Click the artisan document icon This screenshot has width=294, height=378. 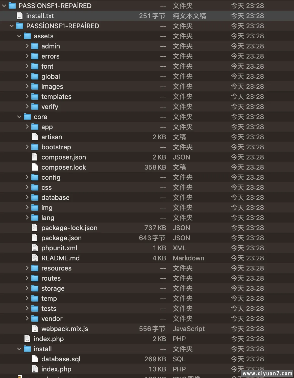point(35,137)
